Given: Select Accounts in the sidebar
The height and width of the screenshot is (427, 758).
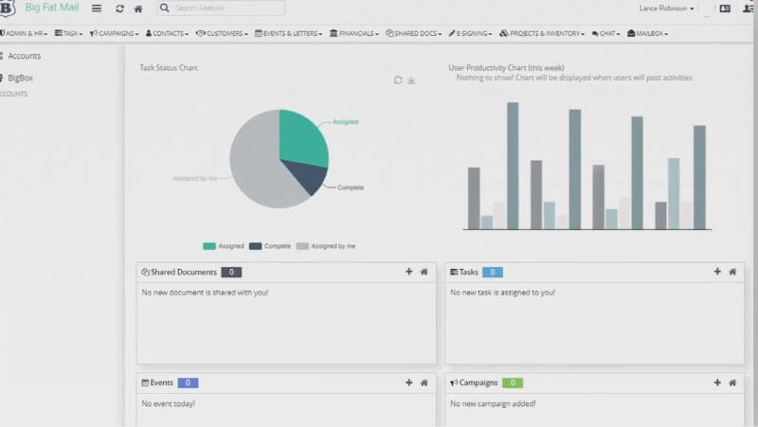Looking at the screenshot, I should click(24, 56).
